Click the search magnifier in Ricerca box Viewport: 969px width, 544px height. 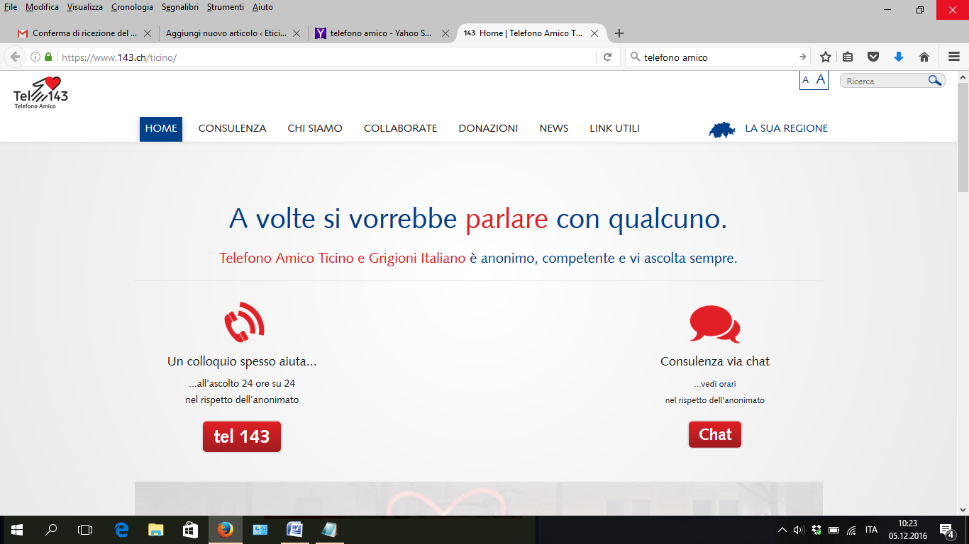pos(935,81)
